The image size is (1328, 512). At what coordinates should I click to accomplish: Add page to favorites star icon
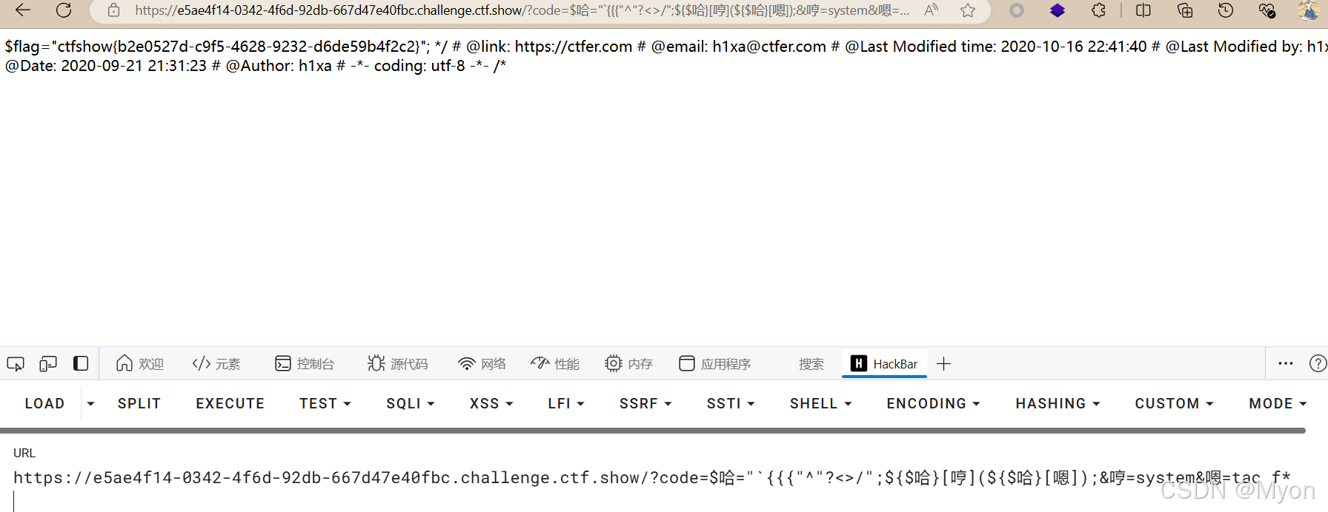[968, 10]
